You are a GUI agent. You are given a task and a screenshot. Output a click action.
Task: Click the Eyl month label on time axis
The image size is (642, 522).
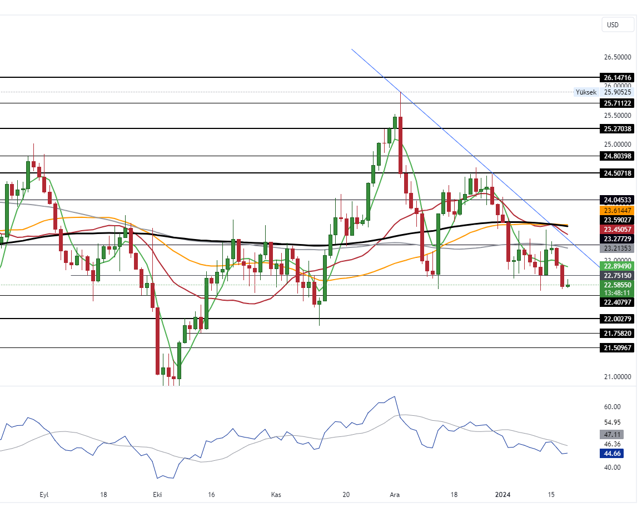(45, 494)
